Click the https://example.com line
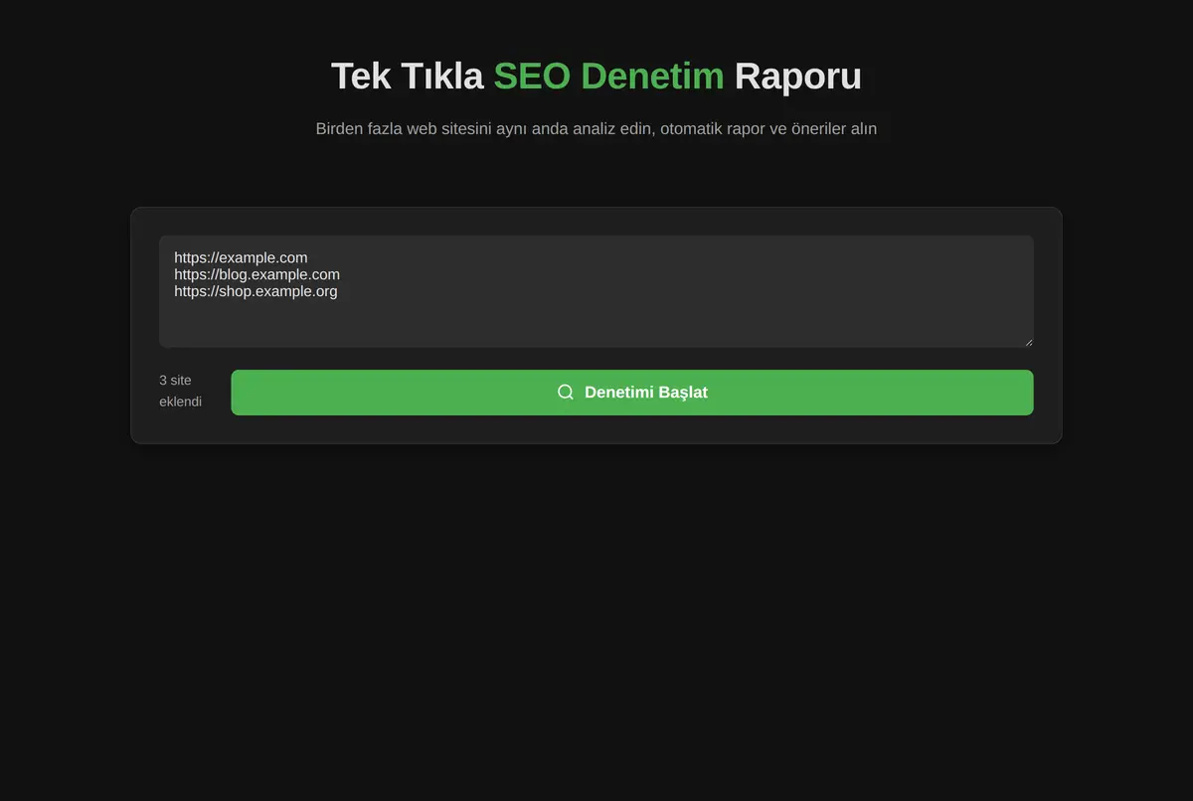The height and width of the screenshot is (801, 1193). (241, 257)
